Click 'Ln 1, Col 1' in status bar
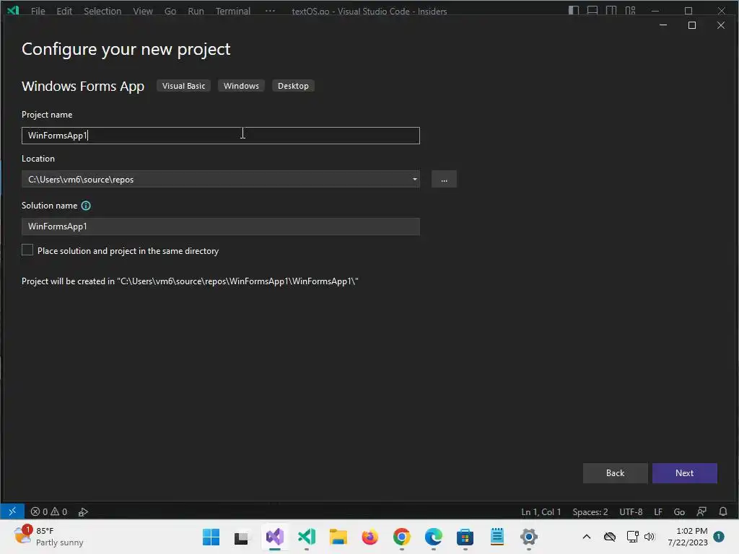The width and height of the screenshot is (739, 554). (541, 511)
